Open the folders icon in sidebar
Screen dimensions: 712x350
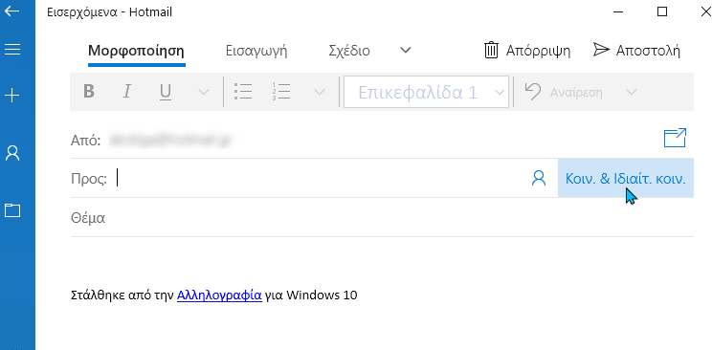coord(12,210)
